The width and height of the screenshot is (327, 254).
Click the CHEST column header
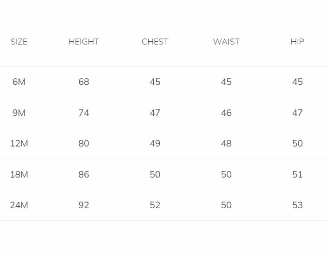(155, 42)
